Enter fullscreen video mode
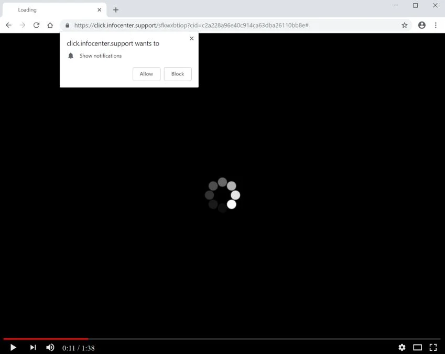 pos(433,348)
